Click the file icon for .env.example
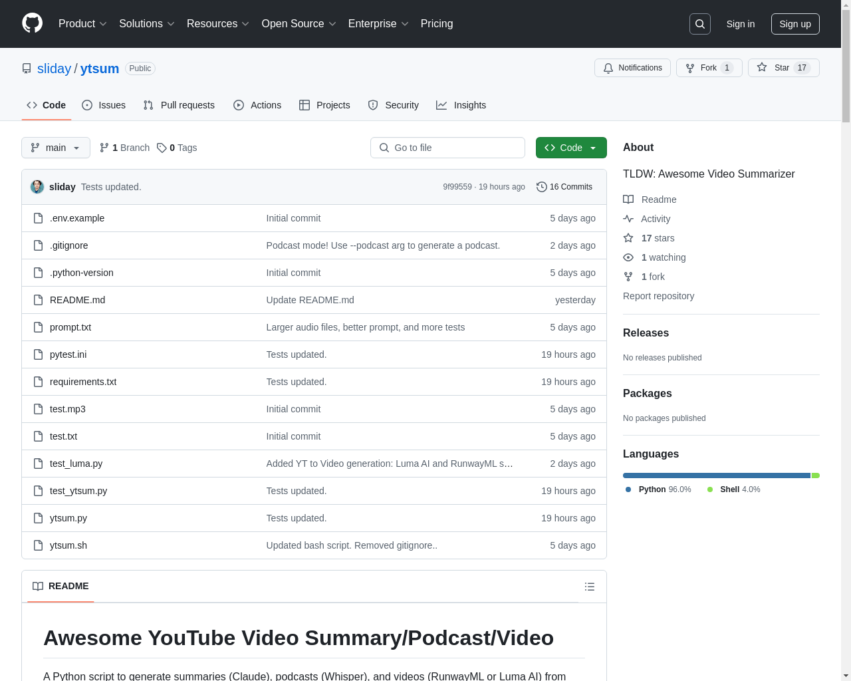The height and width of the screenshot is (681, 851). tap(39, 218)
